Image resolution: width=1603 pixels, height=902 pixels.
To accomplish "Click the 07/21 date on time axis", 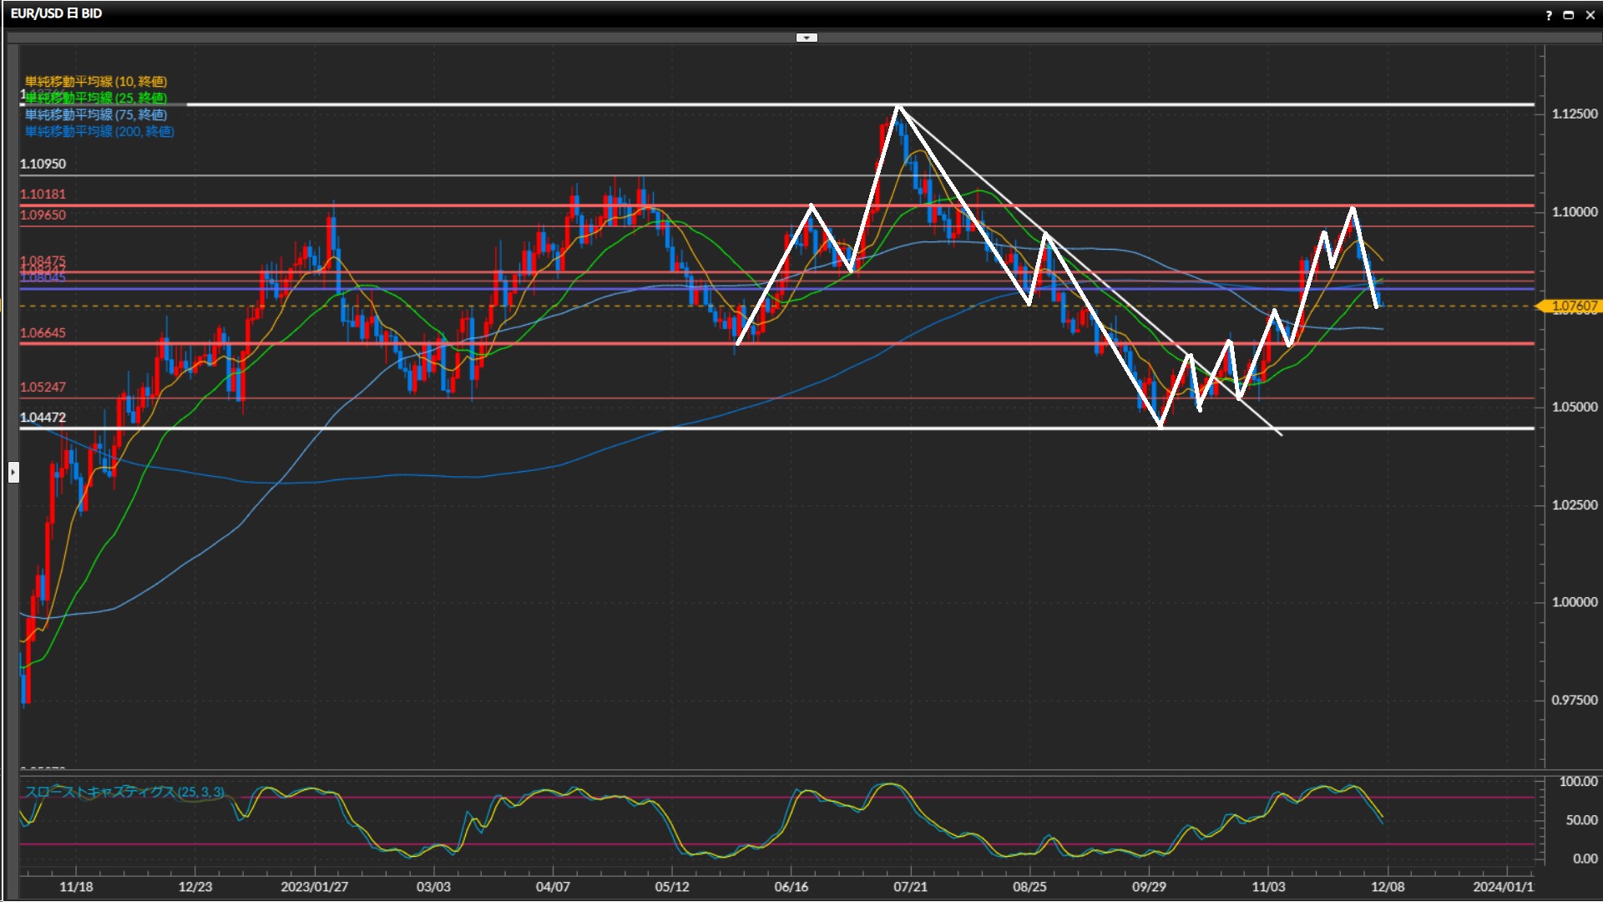I will click(910, 887).
